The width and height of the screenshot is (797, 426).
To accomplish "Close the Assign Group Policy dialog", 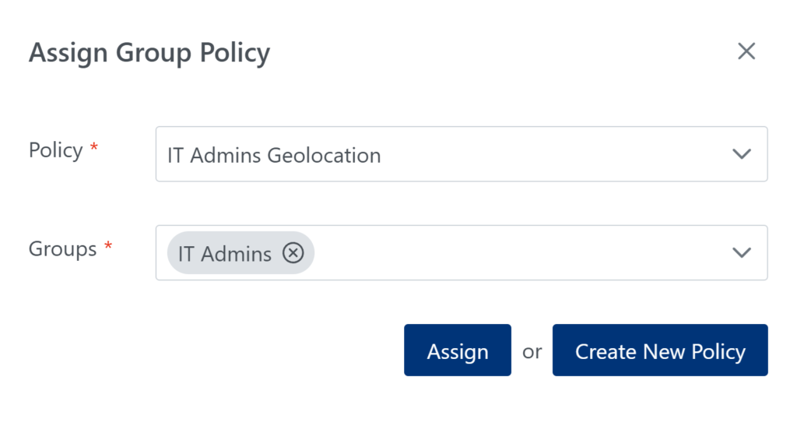I will coord(746,51).
